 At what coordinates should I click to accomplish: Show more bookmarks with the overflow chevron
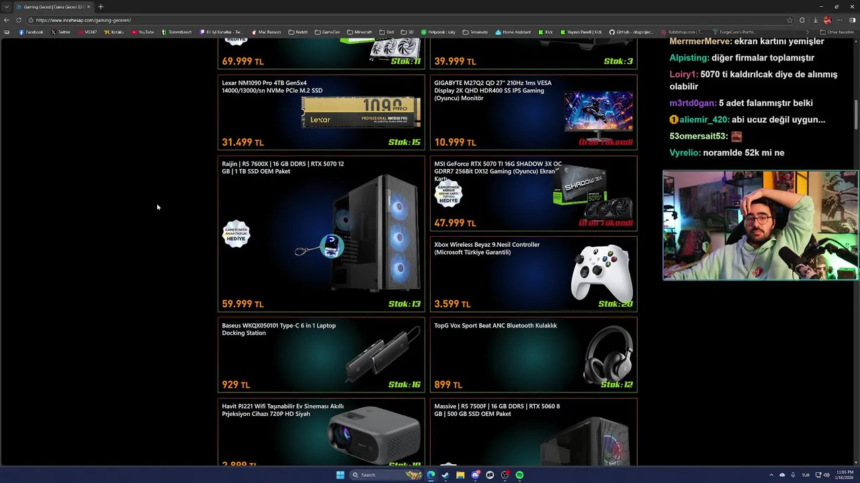(x=808, y=32)
